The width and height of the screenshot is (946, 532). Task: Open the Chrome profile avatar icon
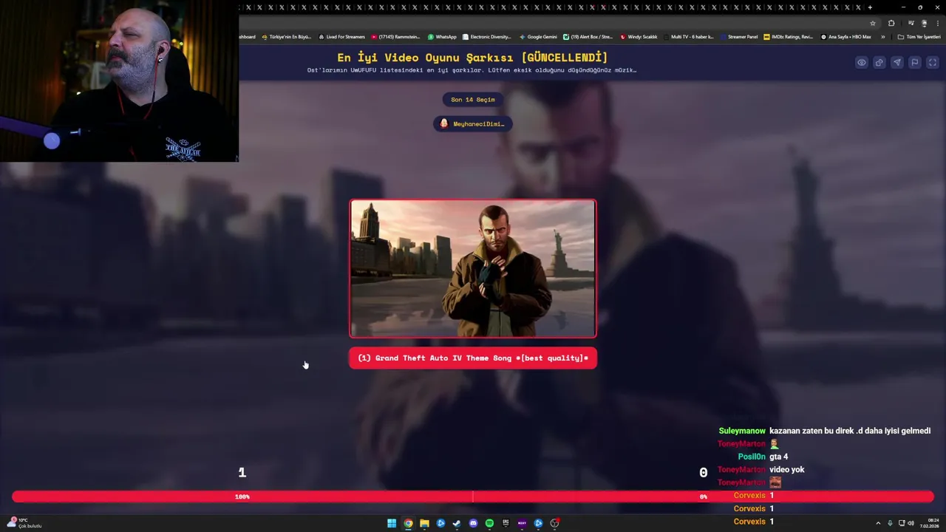924,23
